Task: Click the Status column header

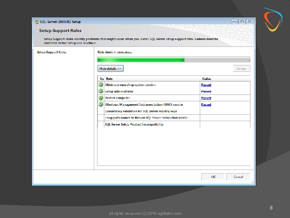Action: (x=225, y=79)
